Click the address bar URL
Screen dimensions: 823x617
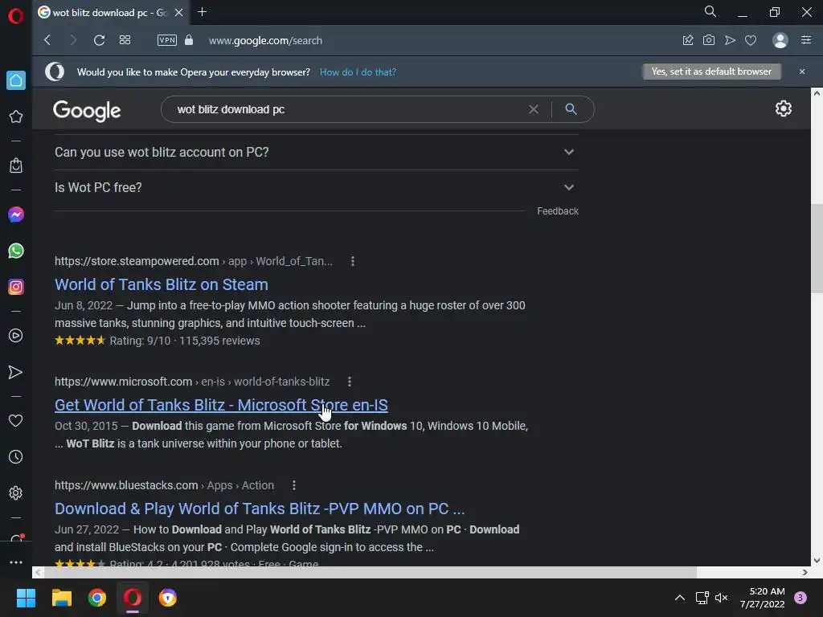tap(265, 40)
